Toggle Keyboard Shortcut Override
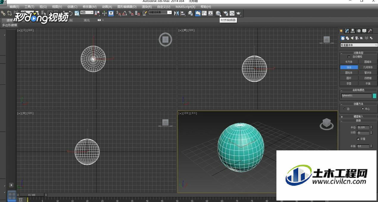This screenshot has width=378, height=202. tap(111, 13)
